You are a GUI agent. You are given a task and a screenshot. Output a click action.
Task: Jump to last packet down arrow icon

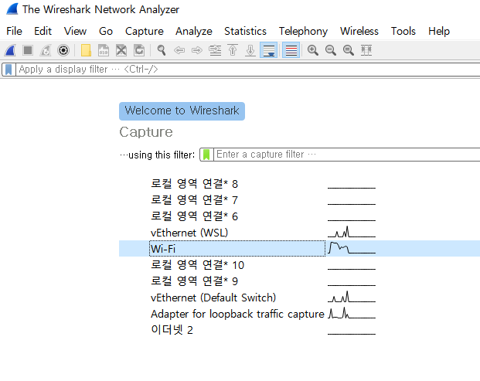250,50
